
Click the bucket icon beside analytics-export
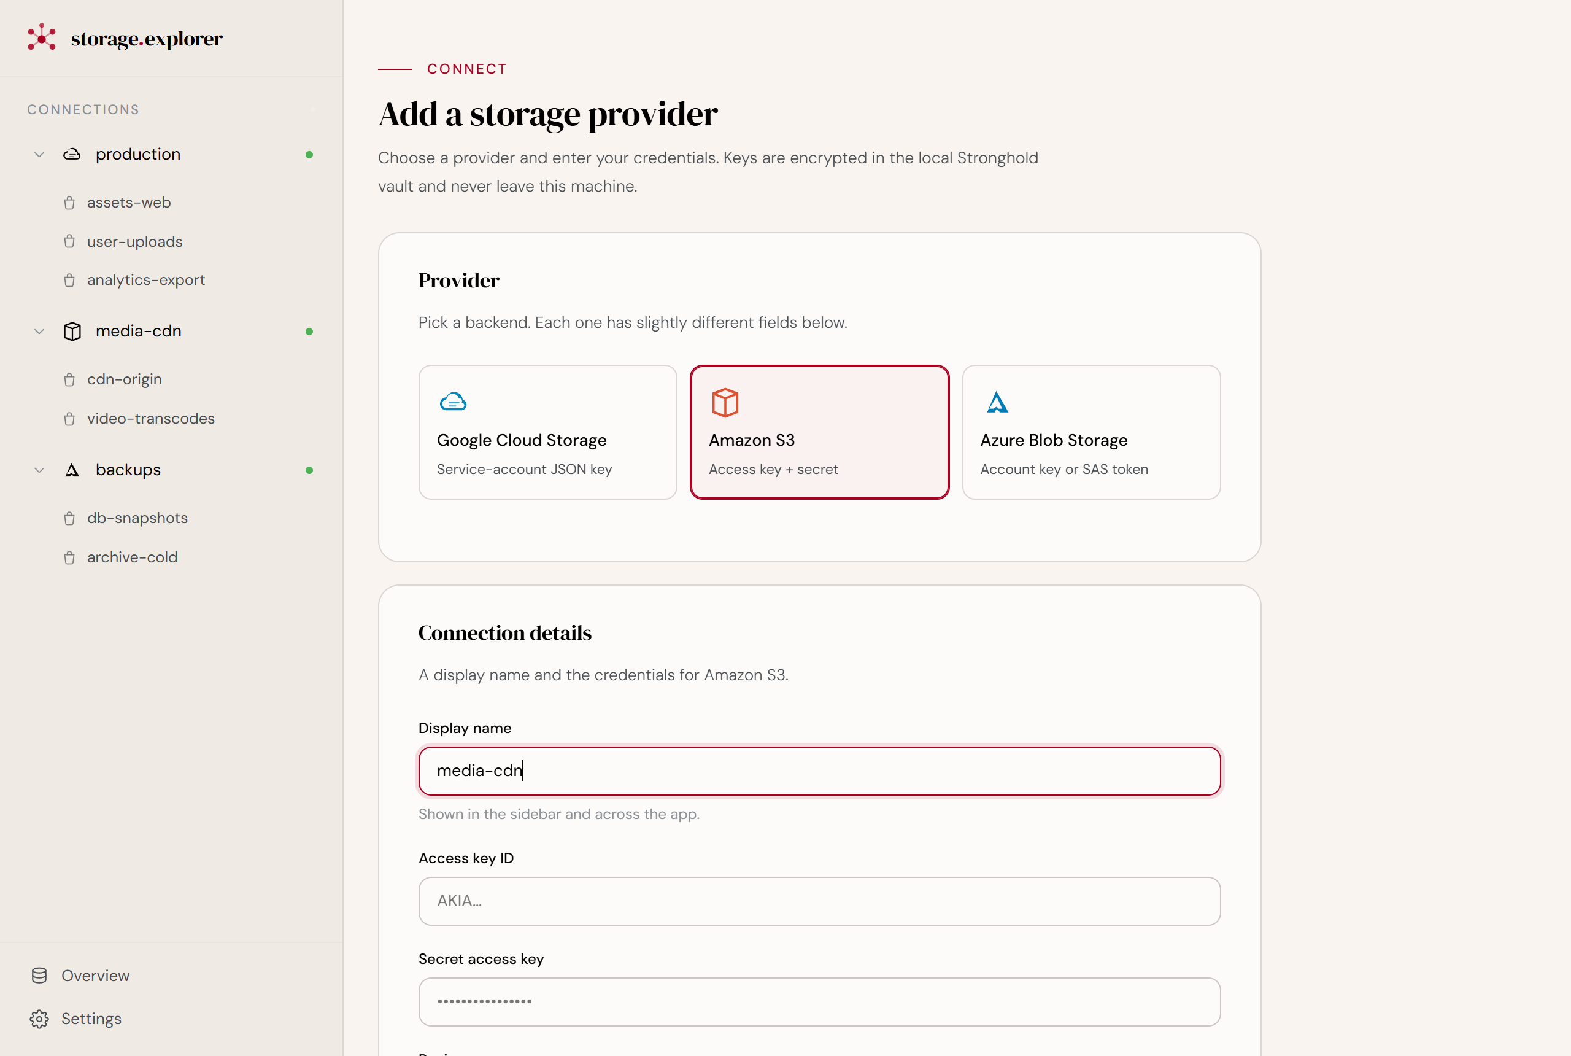point(69,280)
